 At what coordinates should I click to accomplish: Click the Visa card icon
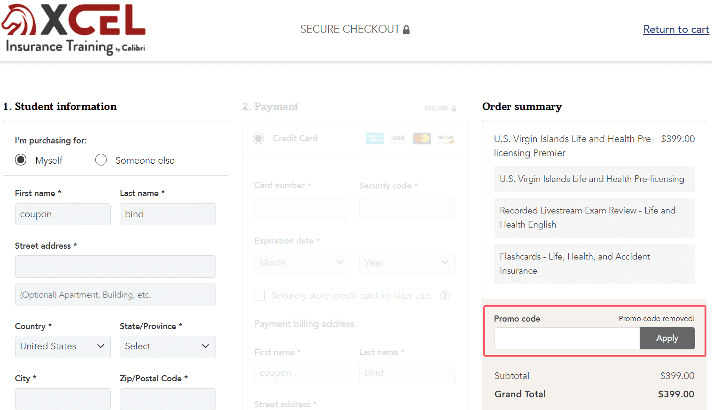tap(398, 138)
